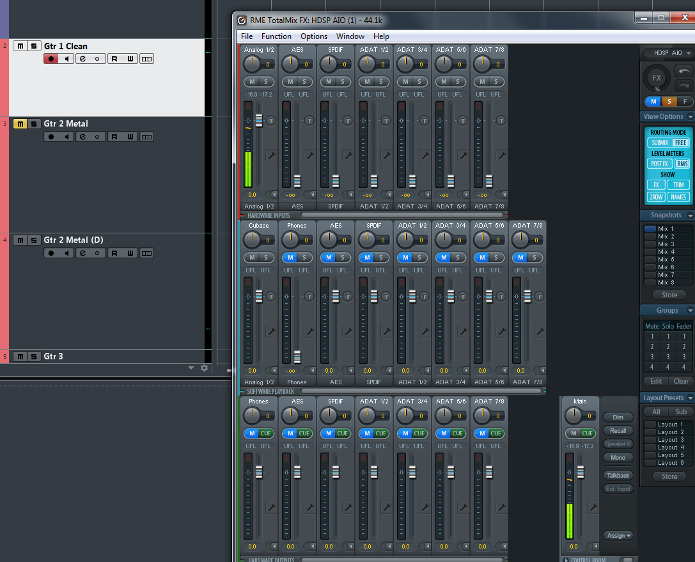
Task: Click Mono button in control room
Action: tap(618, 457)
